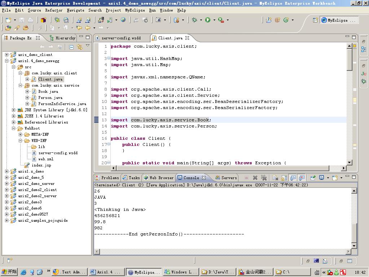Select the axis2_demo9527 project

33,215
